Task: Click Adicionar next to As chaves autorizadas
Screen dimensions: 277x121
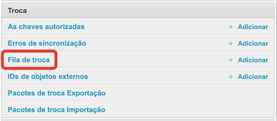Action: pyautogui.click(x=253, y=27)
